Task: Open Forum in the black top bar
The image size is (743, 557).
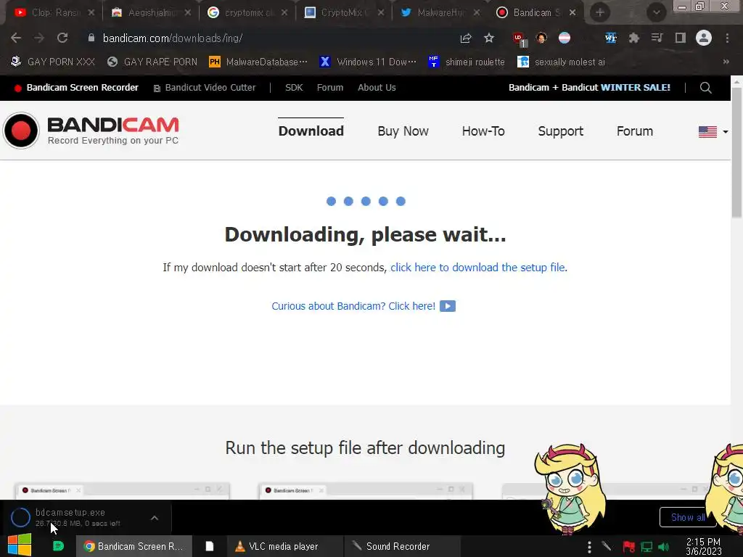Action: [x=330, y=88]
